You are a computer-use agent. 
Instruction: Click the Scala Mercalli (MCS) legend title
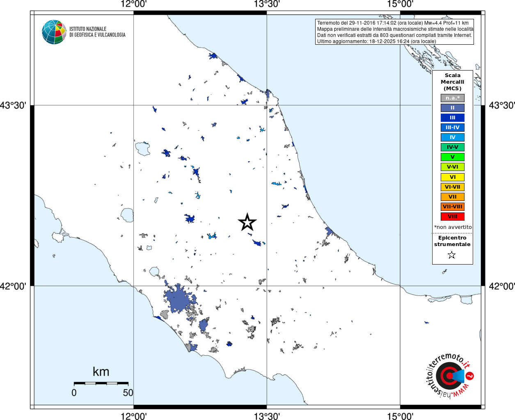[x=453, y=82]
